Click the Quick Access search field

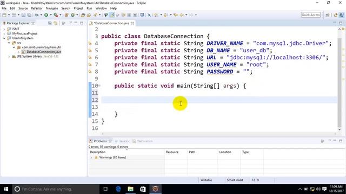tap(311, 15)
